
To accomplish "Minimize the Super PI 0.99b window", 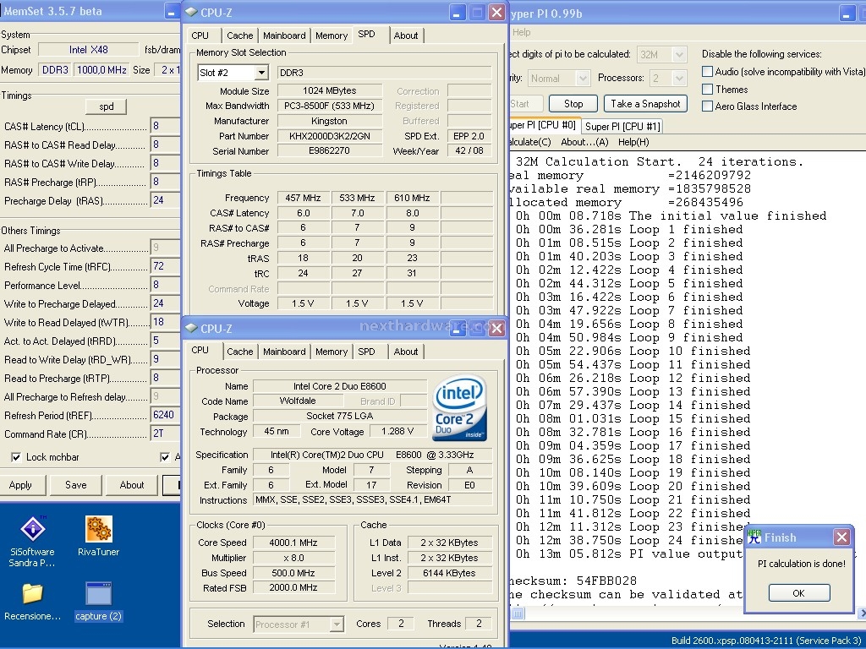I will (x=847, y=14).
